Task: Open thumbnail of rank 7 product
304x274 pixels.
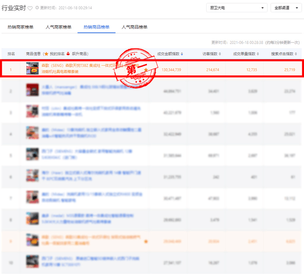Action: pyautogui.click(x=32, y=197)
